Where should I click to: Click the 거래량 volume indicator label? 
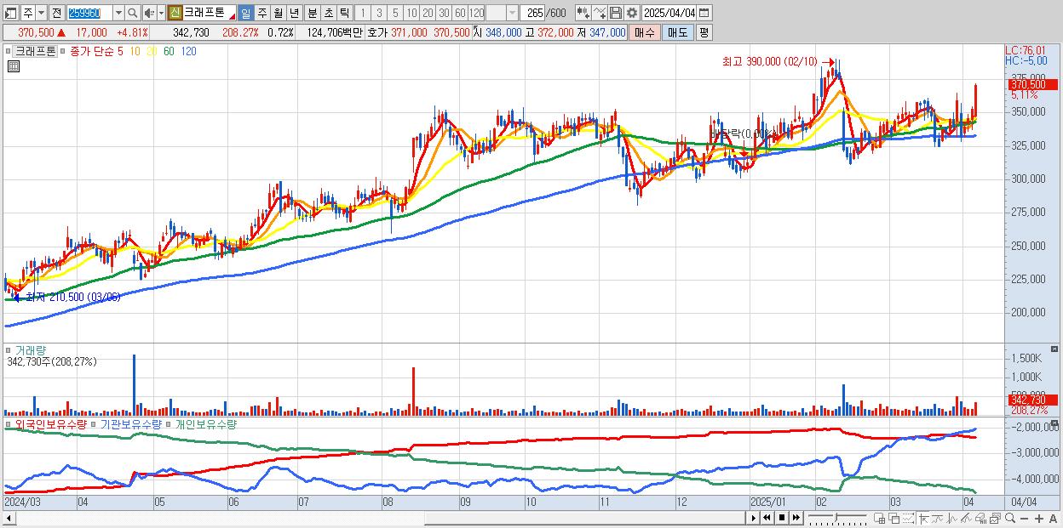[x=31, y=349]
